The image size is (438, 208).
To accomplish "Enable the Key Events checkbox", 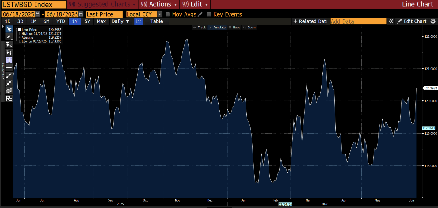I will coord(209,14).
